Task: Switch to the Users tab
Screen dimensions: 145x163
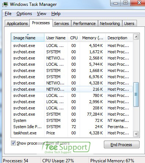Action: [x=129, y=23]
